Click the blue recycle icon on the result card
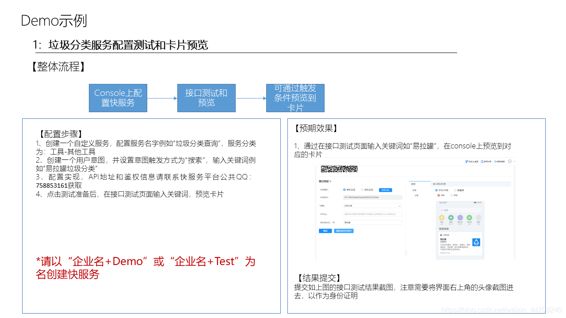Image resolution: width=566 pixels, height=318 pixels. tap(476, 242)
